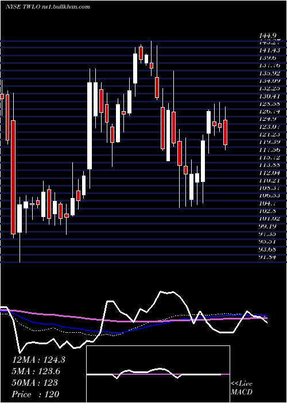Click the 50MA : 123 readout
The height and width of the screenshot is (403, 287).
pos(35,383)
